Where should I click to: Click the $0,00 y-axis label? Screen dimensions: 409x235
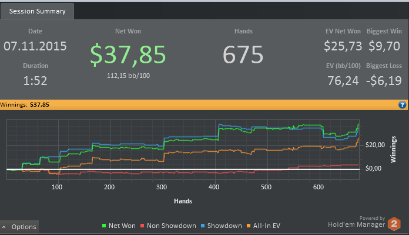(373, 168)
